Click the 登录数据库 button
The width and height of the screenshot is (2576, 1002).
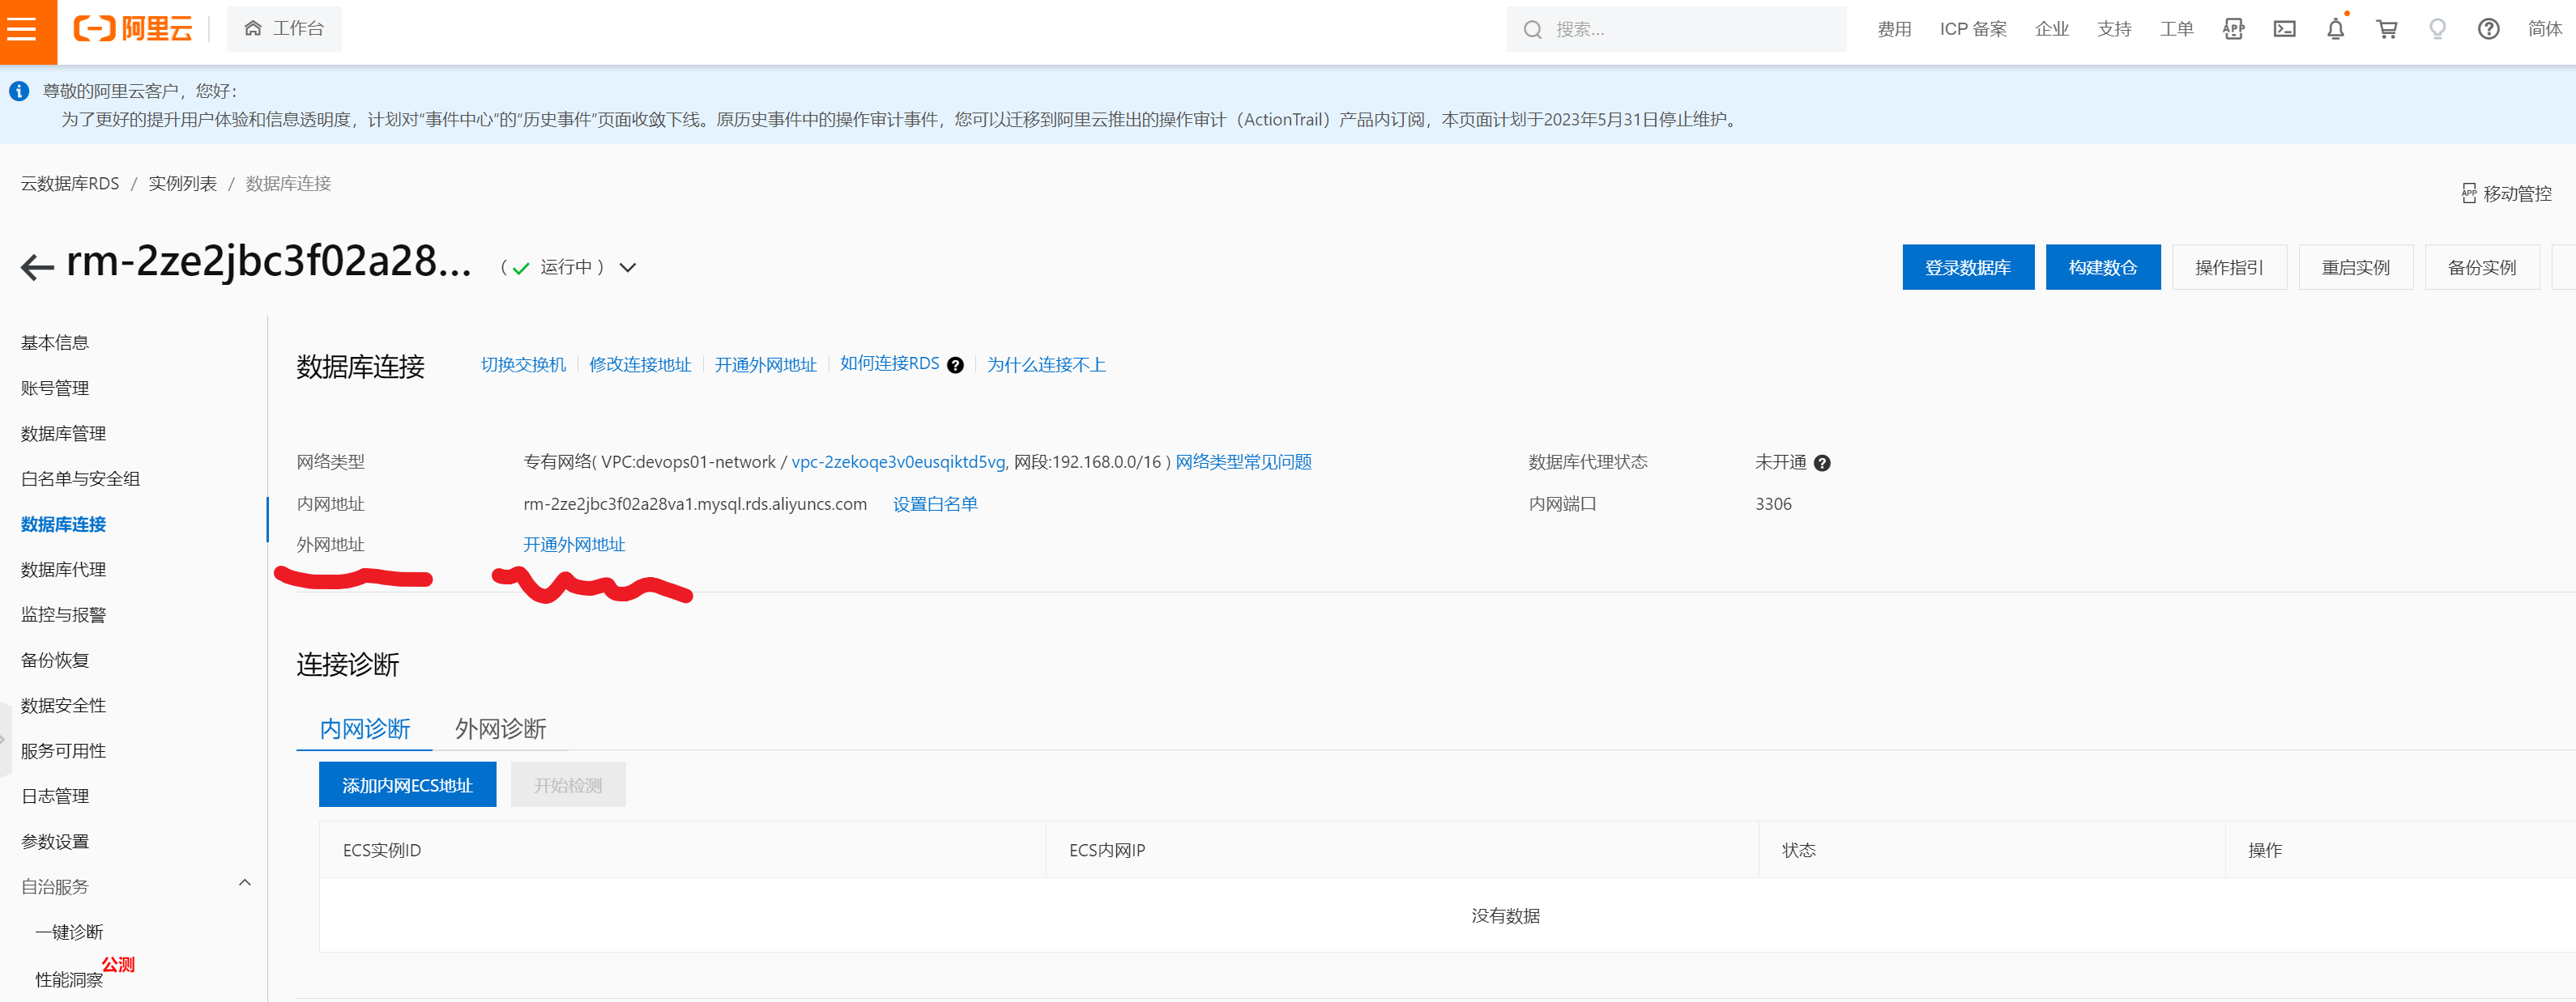click(x=1967, y=268)
